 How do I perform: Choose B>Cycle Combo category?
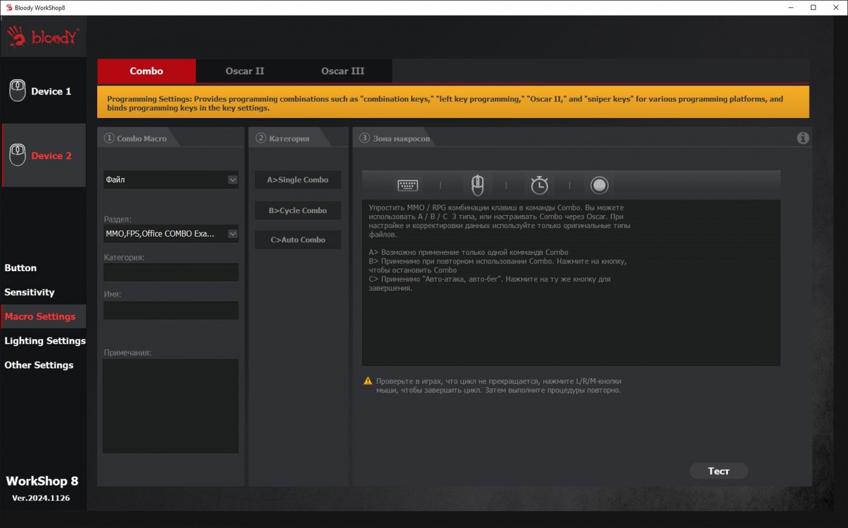pos(297,211)
